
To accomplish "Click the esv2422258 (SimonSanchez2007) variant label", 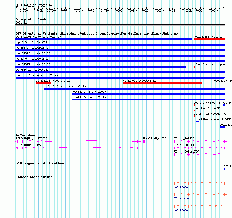I will click(38, 37).
